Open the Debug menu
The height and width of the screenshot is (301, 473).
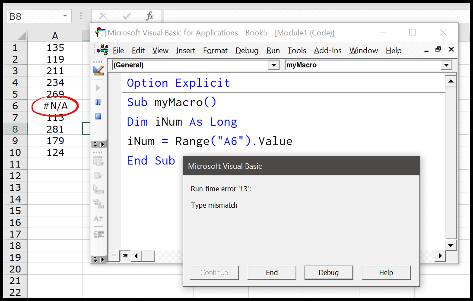point(247,50)
